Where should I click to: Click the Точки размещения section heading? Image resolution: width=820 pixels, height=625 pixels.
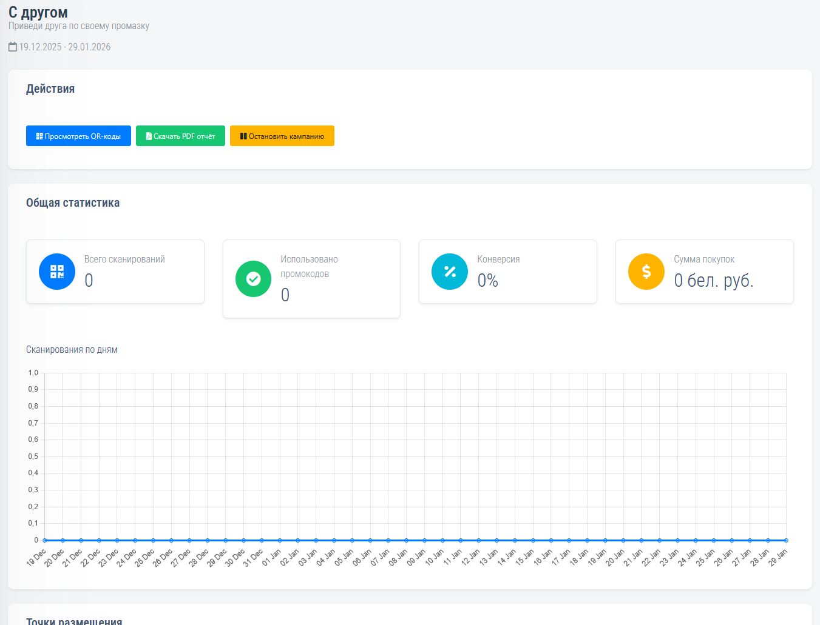[74, 621]
